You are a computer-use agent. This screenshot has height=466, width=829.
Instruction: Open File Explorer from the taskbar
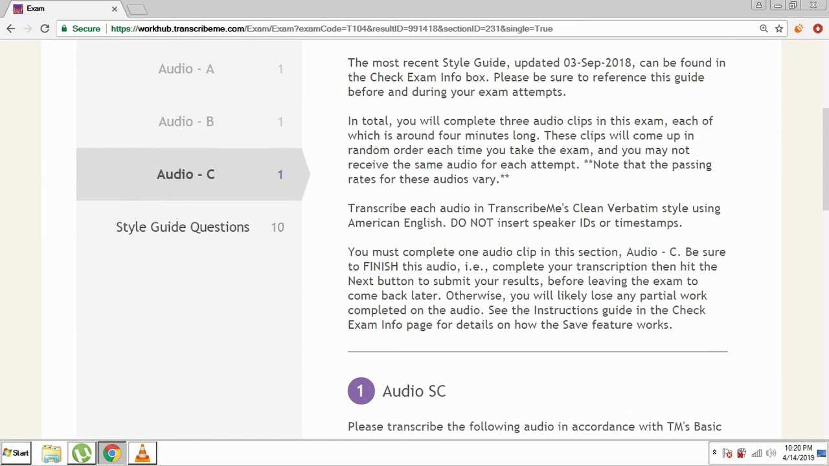pos(51,453)
